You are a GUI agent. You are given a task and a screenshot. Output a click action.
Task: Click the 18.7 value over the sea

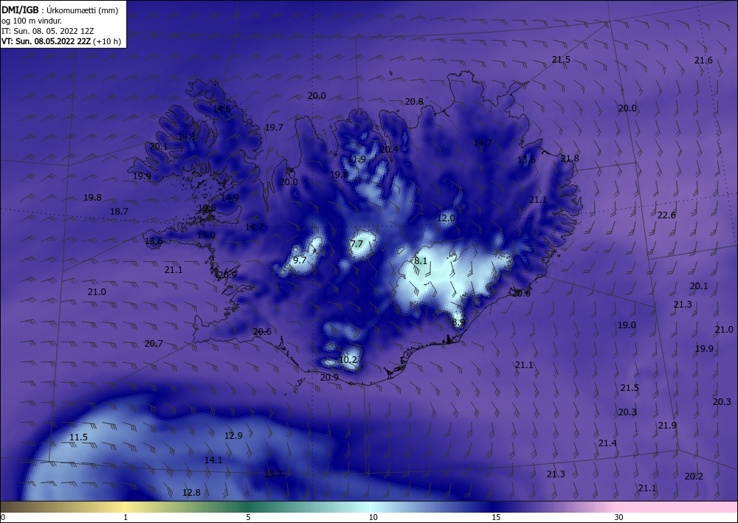[x=119, y=212]
